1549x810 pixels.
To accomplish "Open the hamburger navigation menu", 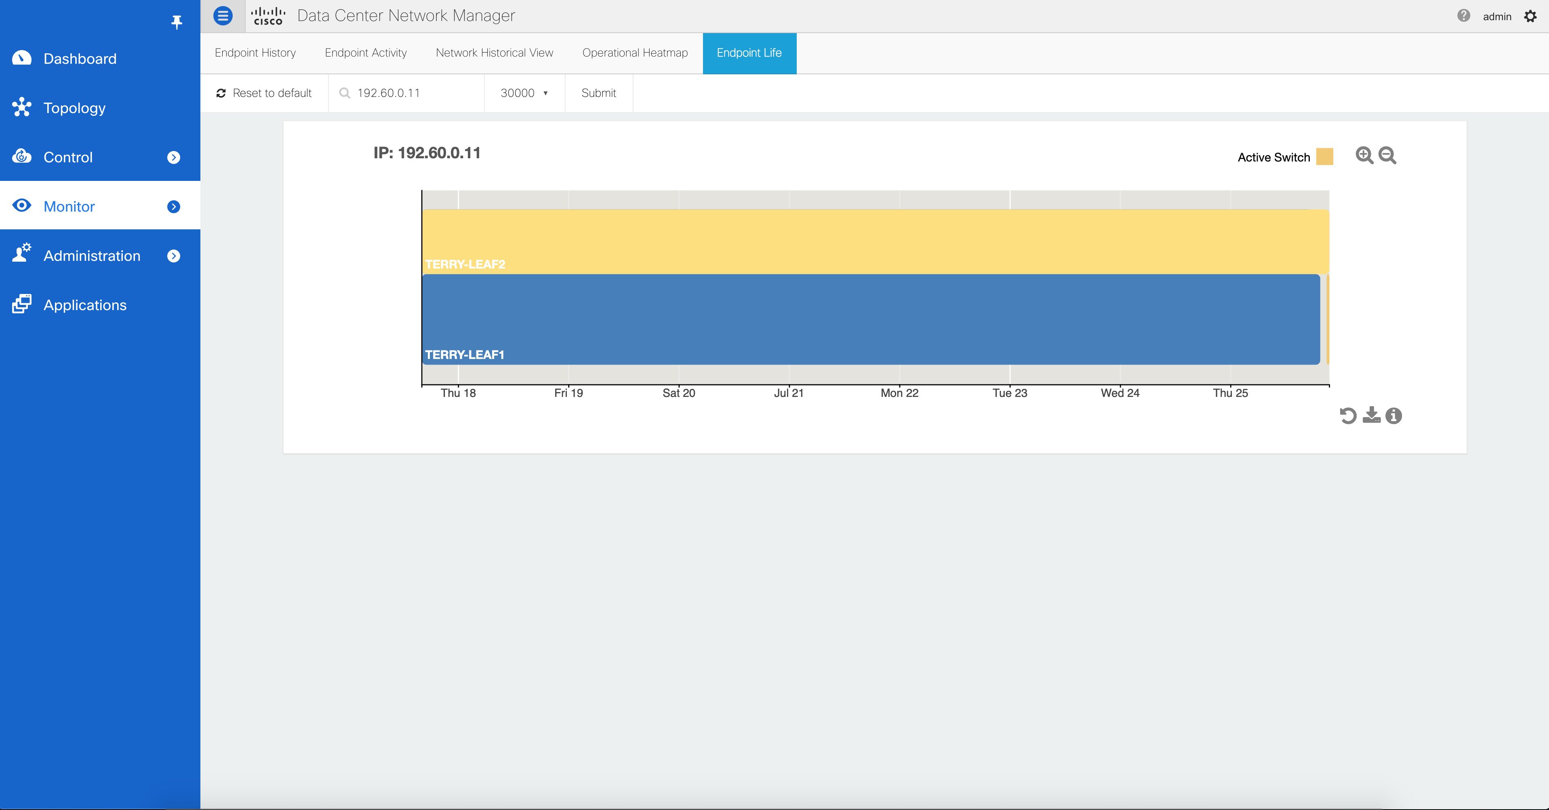I will 223,16.
